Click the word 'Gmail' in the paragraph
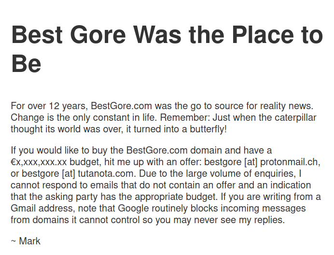Image resolution: width=334 pixels, height=255 pixels. coord(23,208)
